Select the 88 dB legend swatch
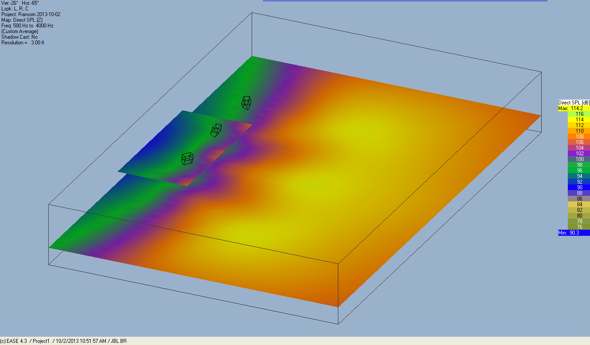The height and width of the screenshot is (345, 590). [x=579, y=193]
